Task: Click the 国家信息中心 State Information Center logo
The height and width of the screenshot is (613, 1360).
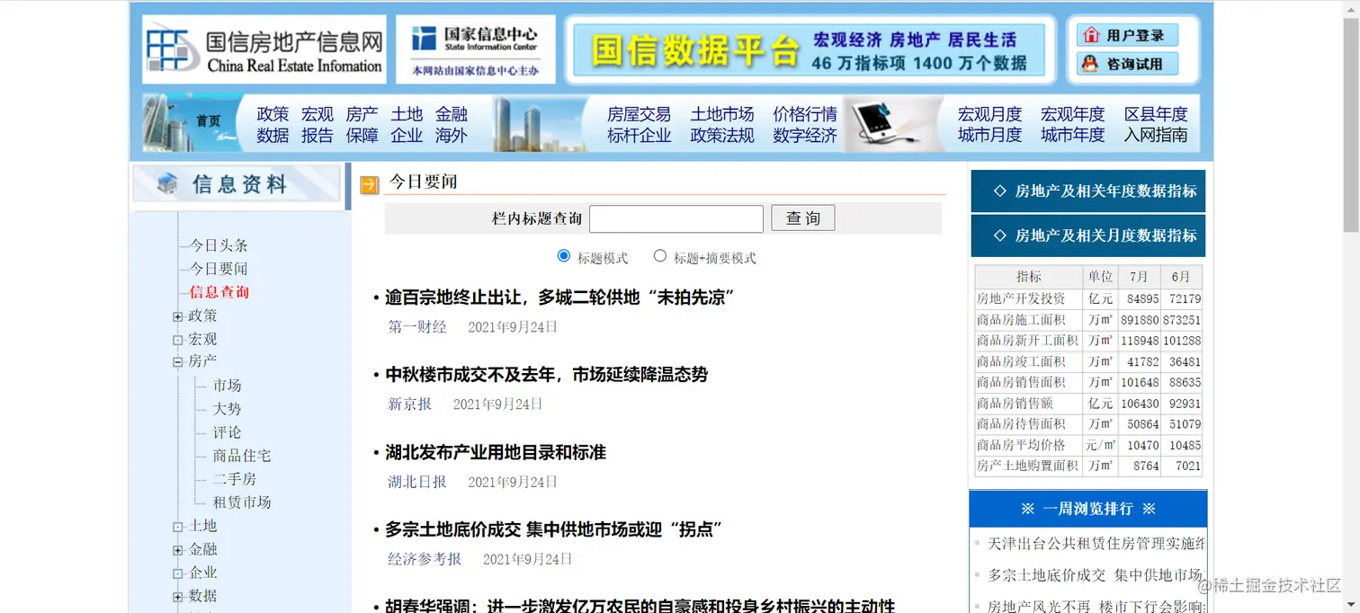Action: [x=475, y=48]
